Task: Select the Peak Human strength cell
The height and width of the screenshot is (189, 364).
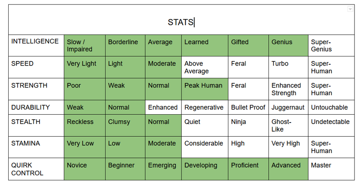Action: click(204, 89)
